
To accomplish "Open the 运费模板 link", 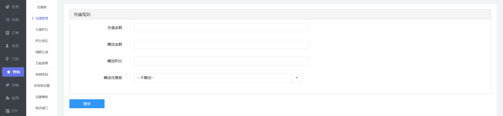I will point(42,97).
